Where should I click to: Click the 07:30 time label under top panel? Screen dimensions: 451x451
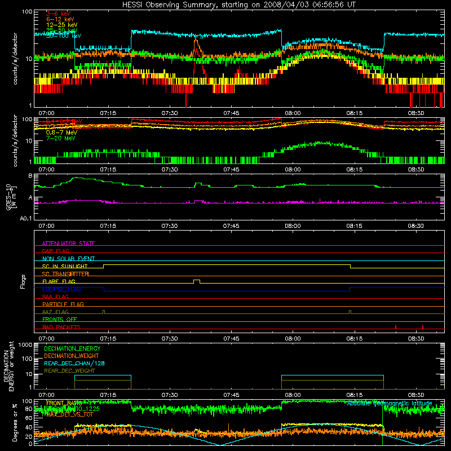170,113
